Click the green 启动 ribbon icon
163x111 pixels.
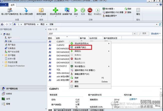click(x=76, y=10)
